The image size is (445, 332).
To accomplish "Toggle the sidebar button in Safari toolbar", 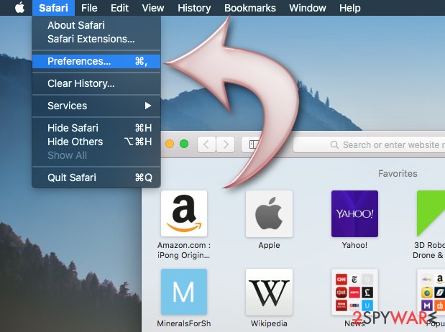I will (x=254, y=144).
